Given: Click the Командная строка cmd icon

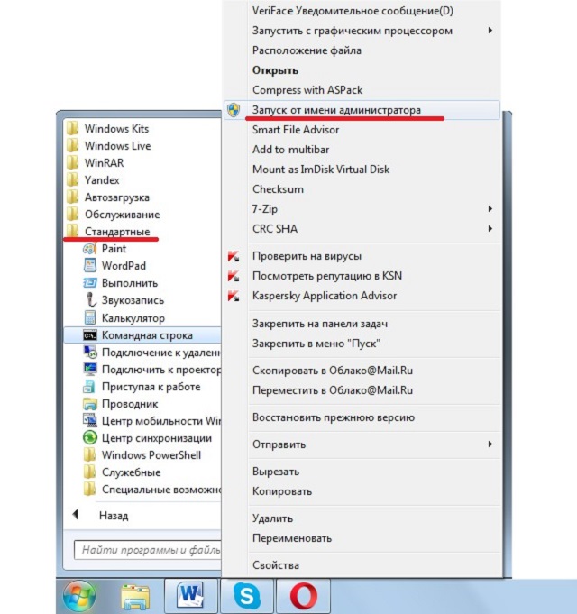Looking at the screenshot, I should click(x=89, y=335).
